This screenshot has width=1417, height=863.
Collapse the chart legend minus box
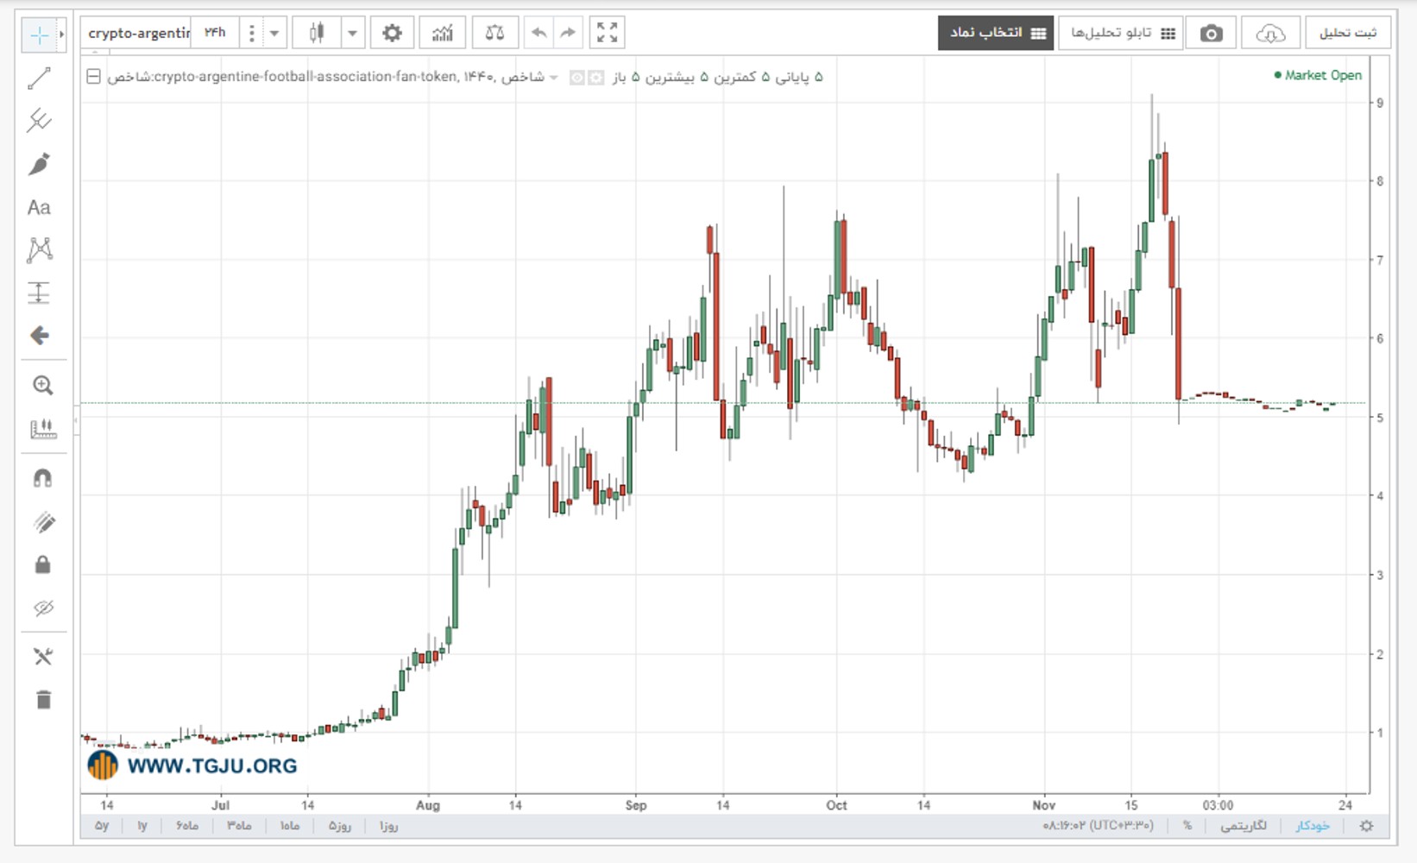(93, 77)
